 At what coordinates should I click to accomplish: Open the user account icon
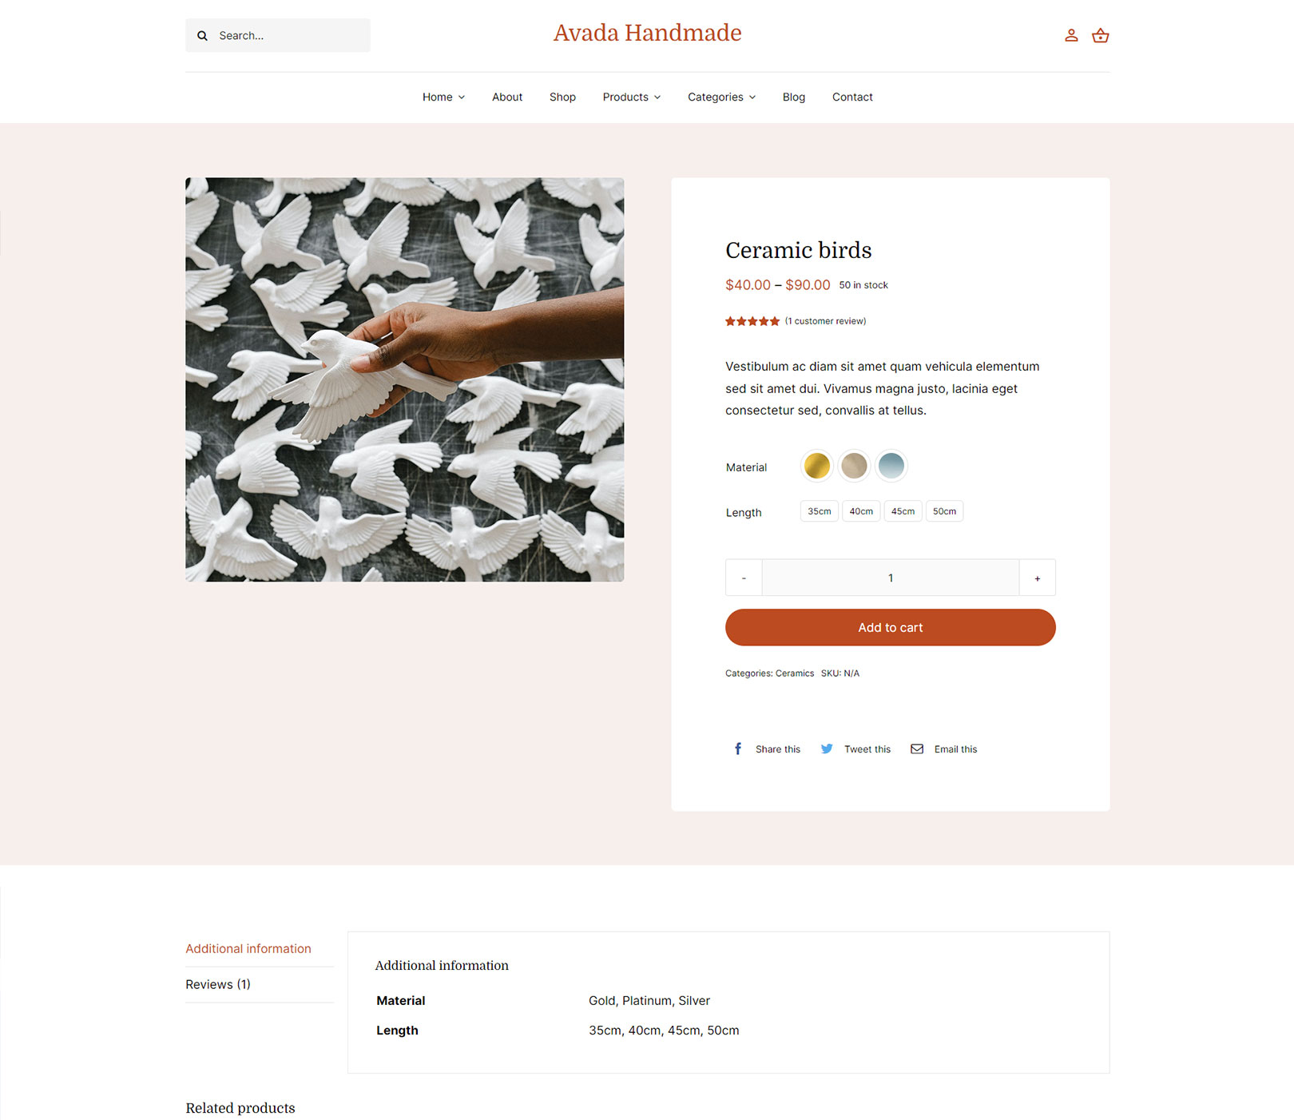[1071, 35]
